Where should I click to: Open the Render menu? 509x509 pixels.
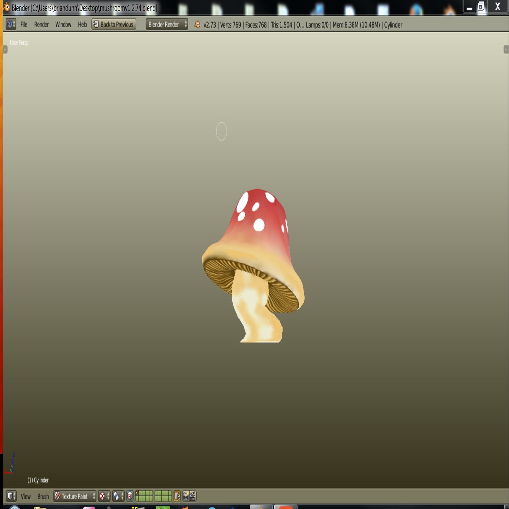click(x=42, y=25)
